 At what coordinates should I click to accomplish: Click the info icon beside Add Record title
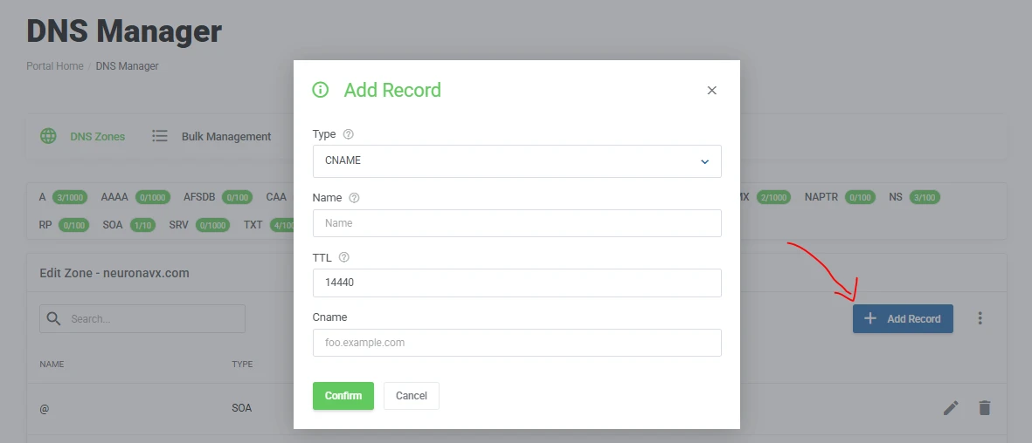pos(320,90)
